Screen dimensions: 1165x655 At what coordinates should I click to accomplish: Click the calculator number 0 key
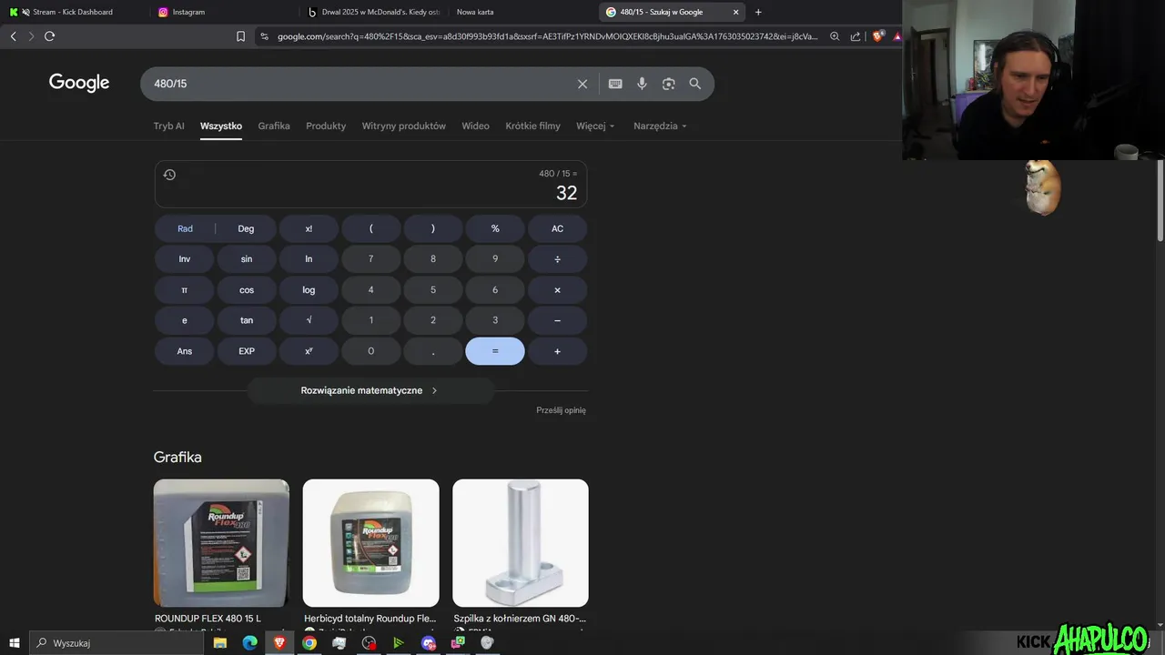click(370, 351)
